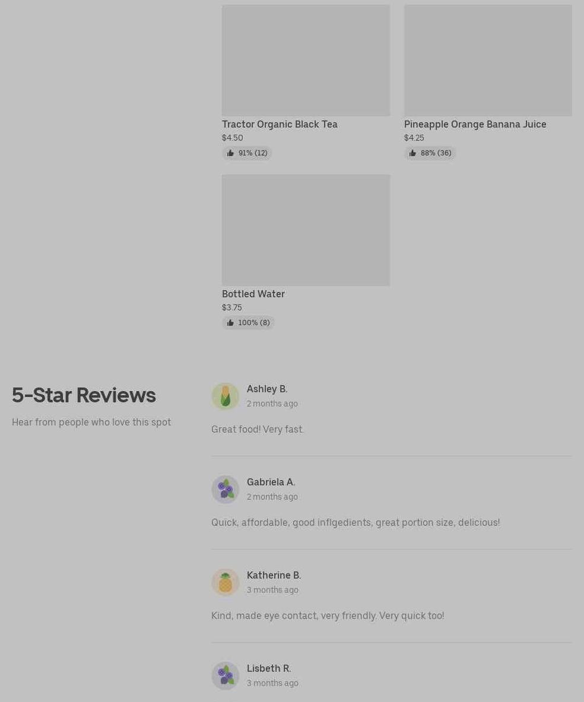This screenshot has width=584, height=702.
Task: Click the $4.50 price under Black Tea
Action: 233,138
